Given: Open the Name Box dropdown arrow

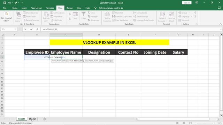Looking at the screenshot, I should 16,29.
